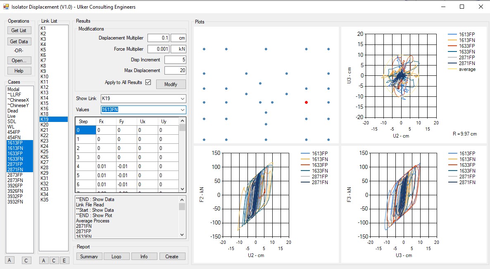This screenshot has height=269, width=490.
Task: Select the 3932FN case
Action: tap(20, 202)
